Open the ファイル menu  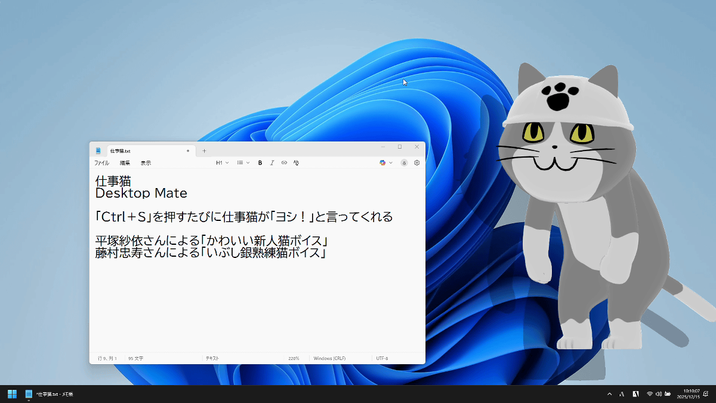(x=101, y=163)
